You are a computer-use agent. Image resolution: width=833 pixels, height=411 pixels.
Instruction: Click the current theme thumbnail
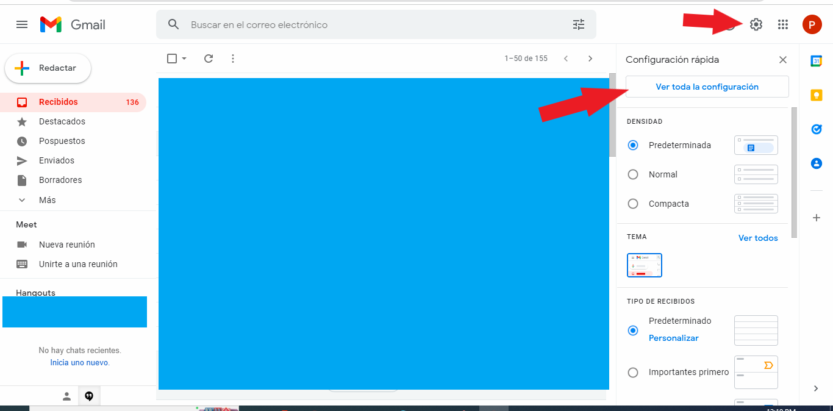[x=645, y=265]
